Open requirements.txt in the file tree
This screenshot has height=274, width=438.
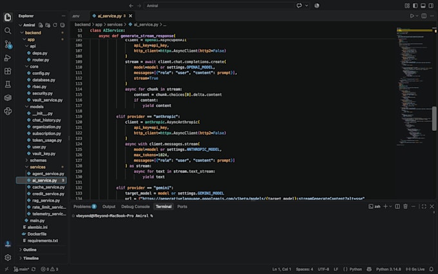(x=42, y=240)
